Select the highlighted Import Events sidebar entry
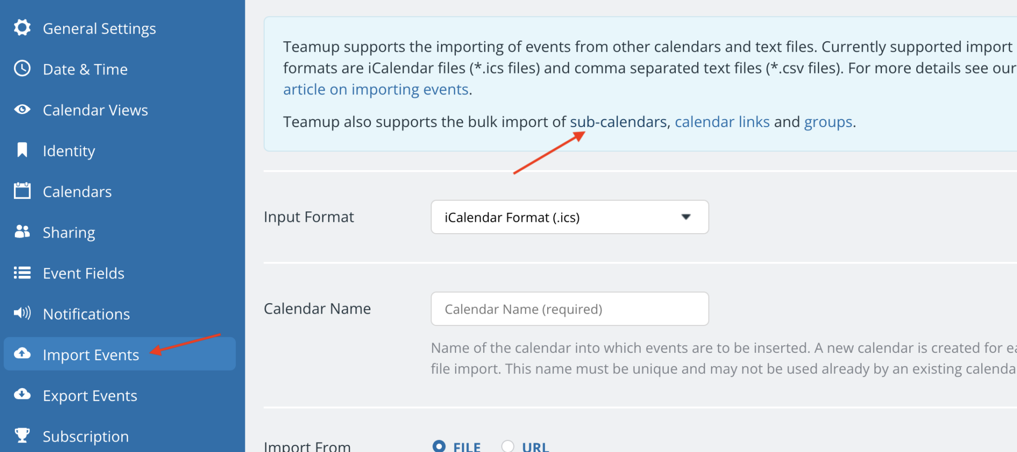 tap(91, 354)
